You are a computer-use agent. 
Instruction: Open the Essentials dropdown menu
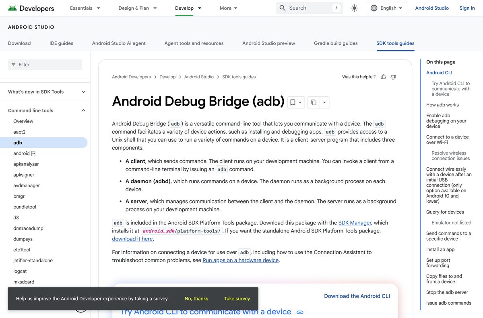85,8
